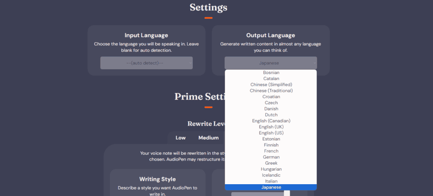Choose English (Canadian) option
The height and width of the screenshot is (196, 433).
point(271,121)
